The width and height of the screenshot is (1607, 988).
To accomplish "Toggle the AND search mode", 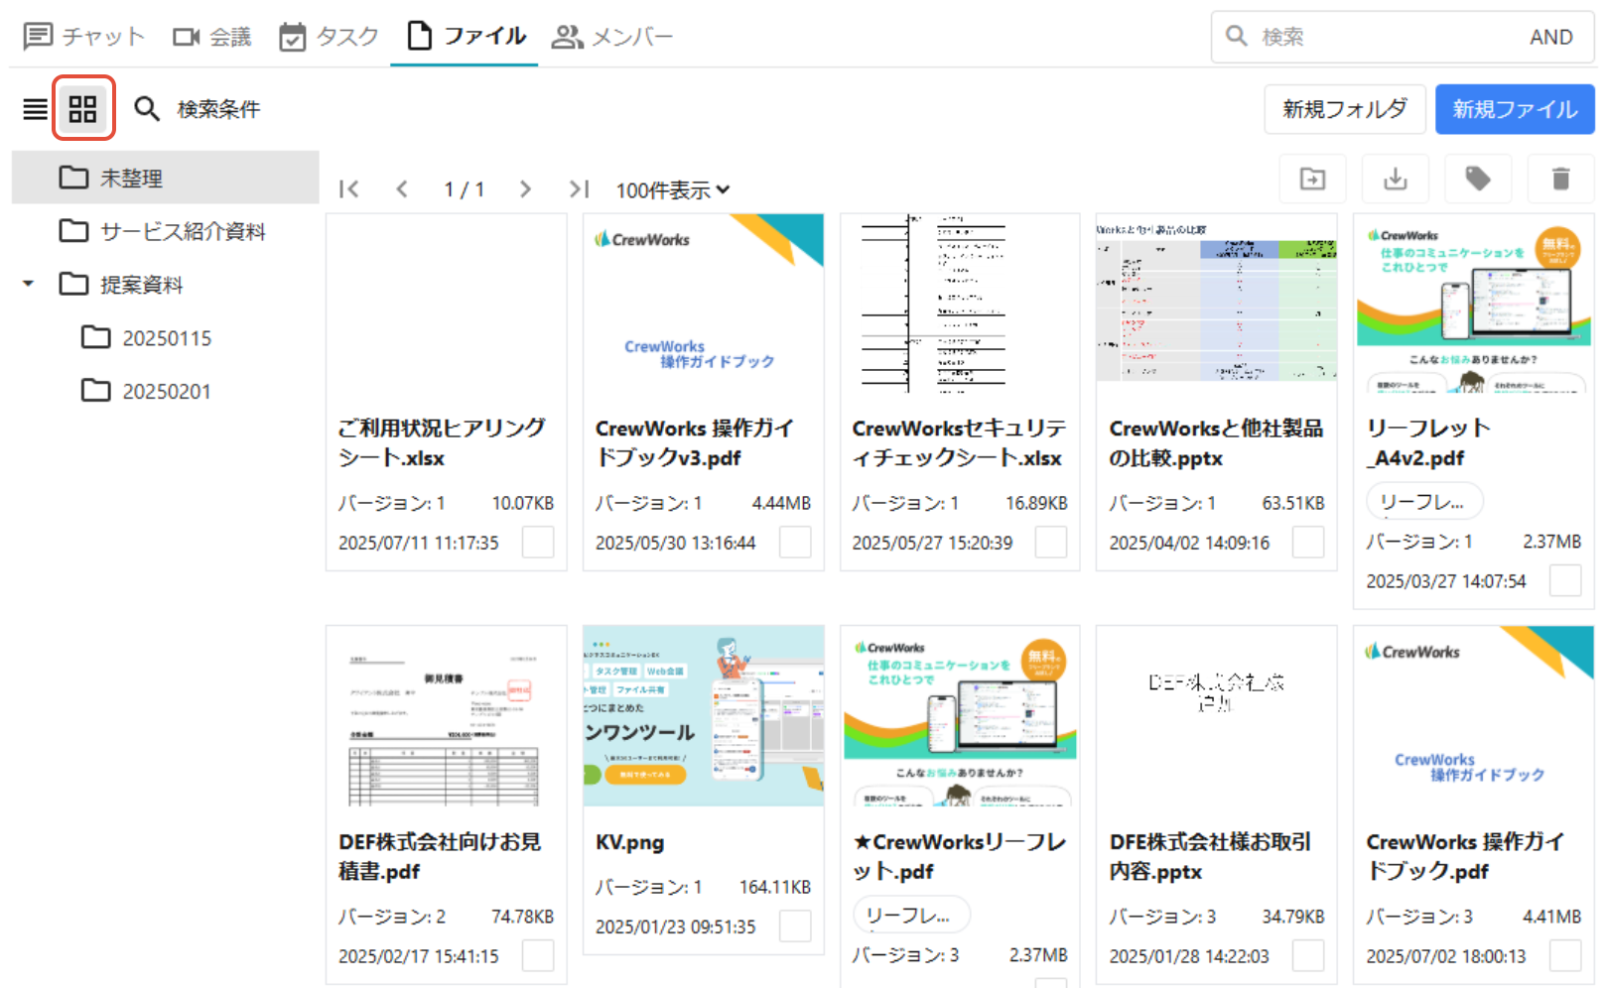I will pyautogui.click(x=1550, y=37).
